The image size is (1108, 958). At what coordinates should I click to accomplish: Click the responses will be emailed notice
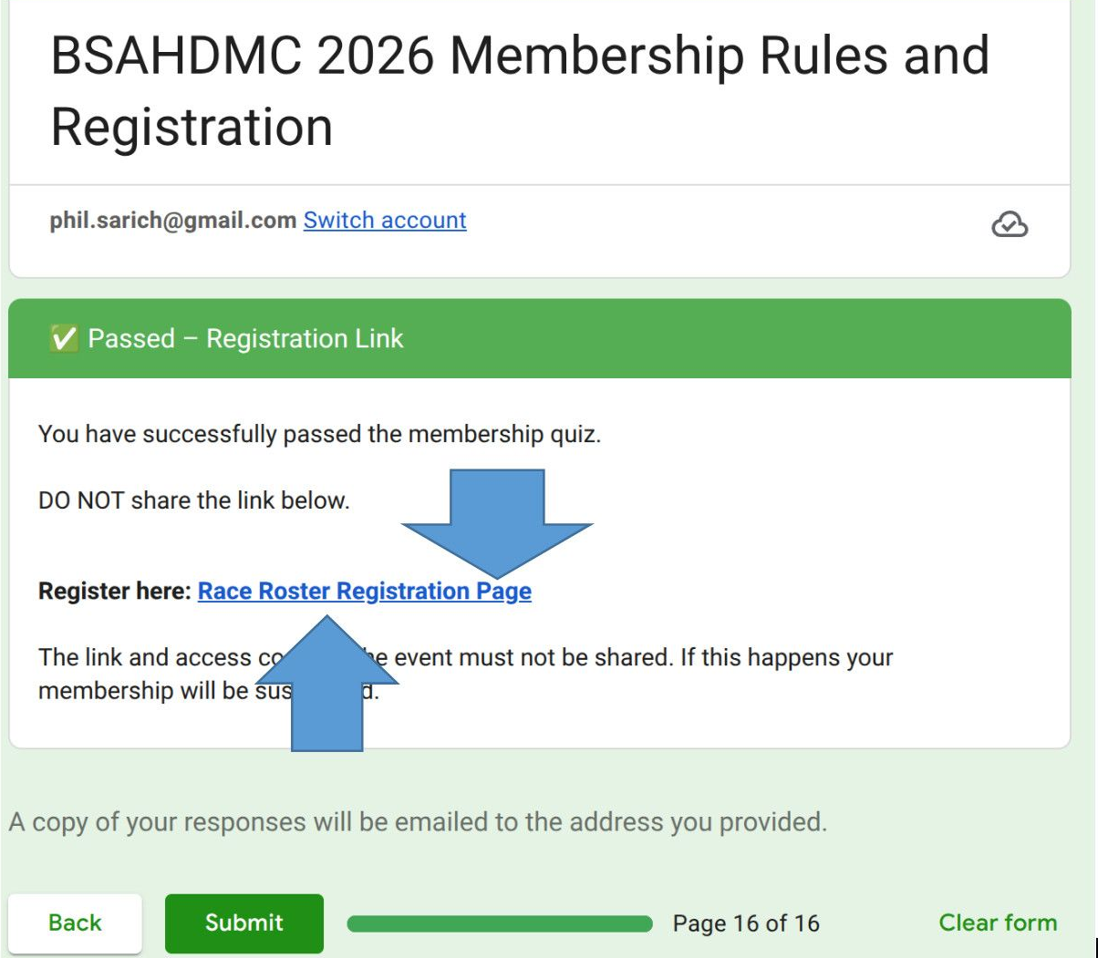418,822
